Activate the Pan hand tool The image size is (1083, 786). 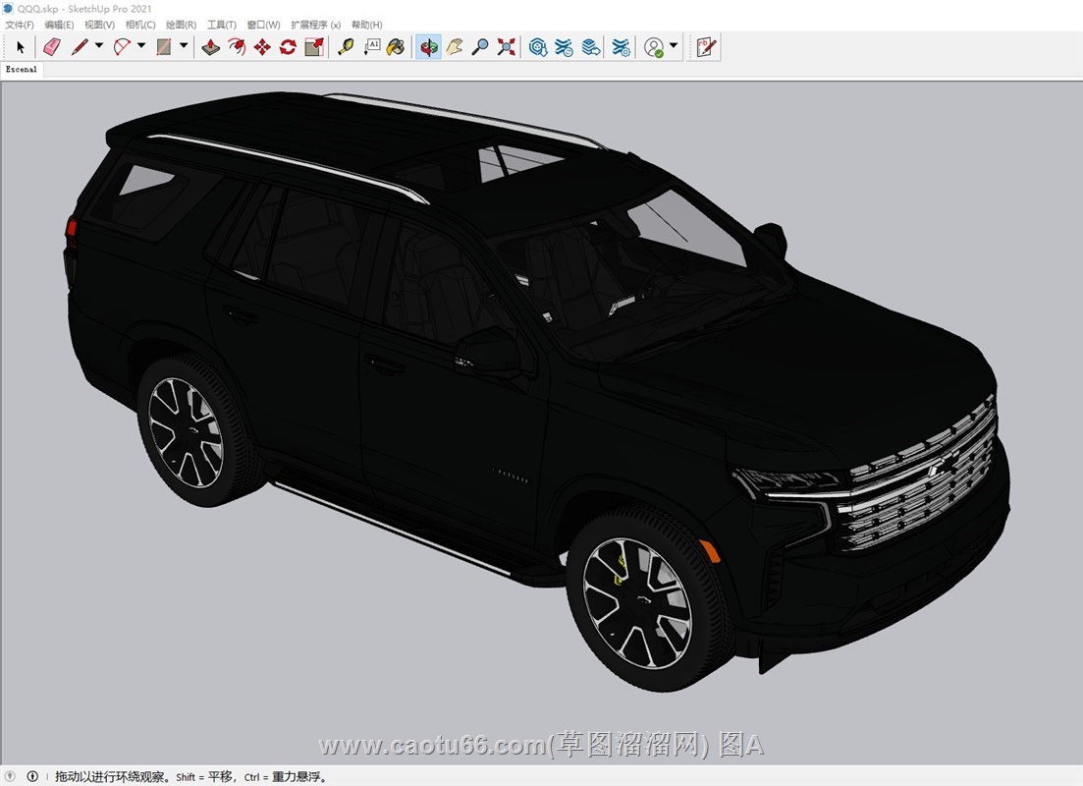tap(454, 46)
